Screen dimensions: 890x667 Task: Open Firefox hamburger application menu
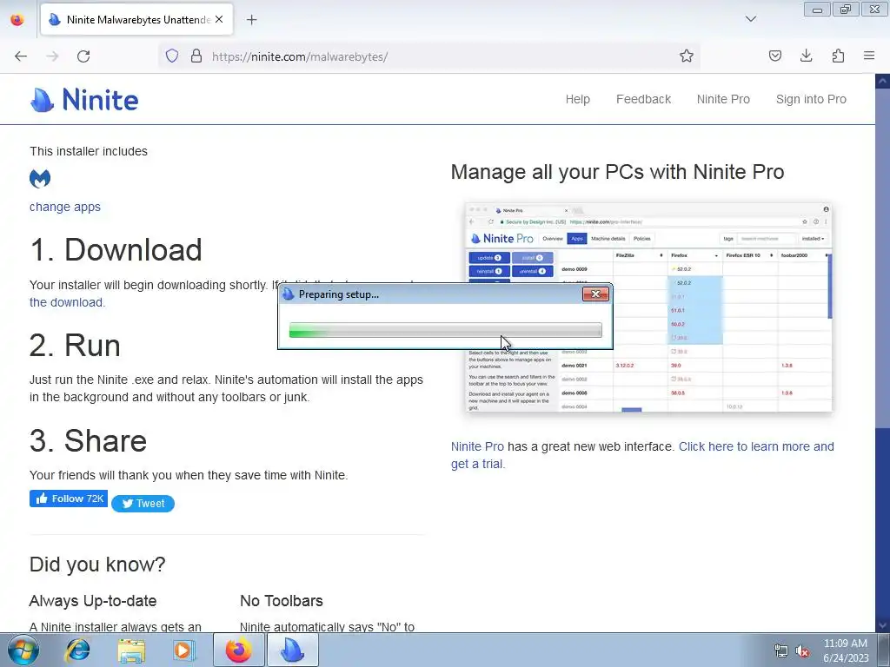[x=869, y=56]
